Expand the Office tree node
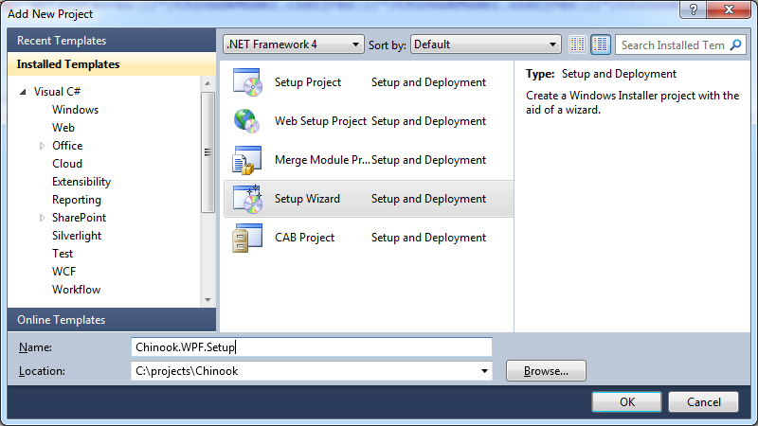The height and width of the screenshot is (426, 758). 42,146
